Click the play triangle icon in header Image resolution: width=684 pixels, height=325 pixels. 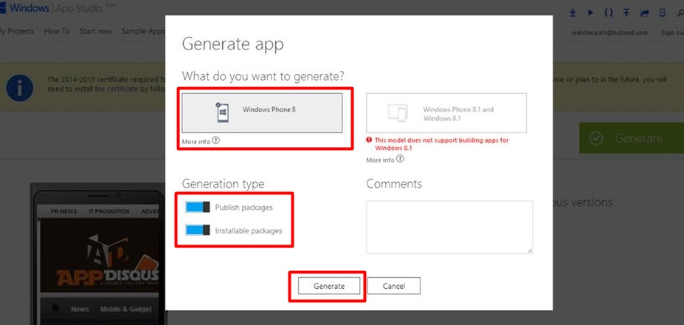590,13
